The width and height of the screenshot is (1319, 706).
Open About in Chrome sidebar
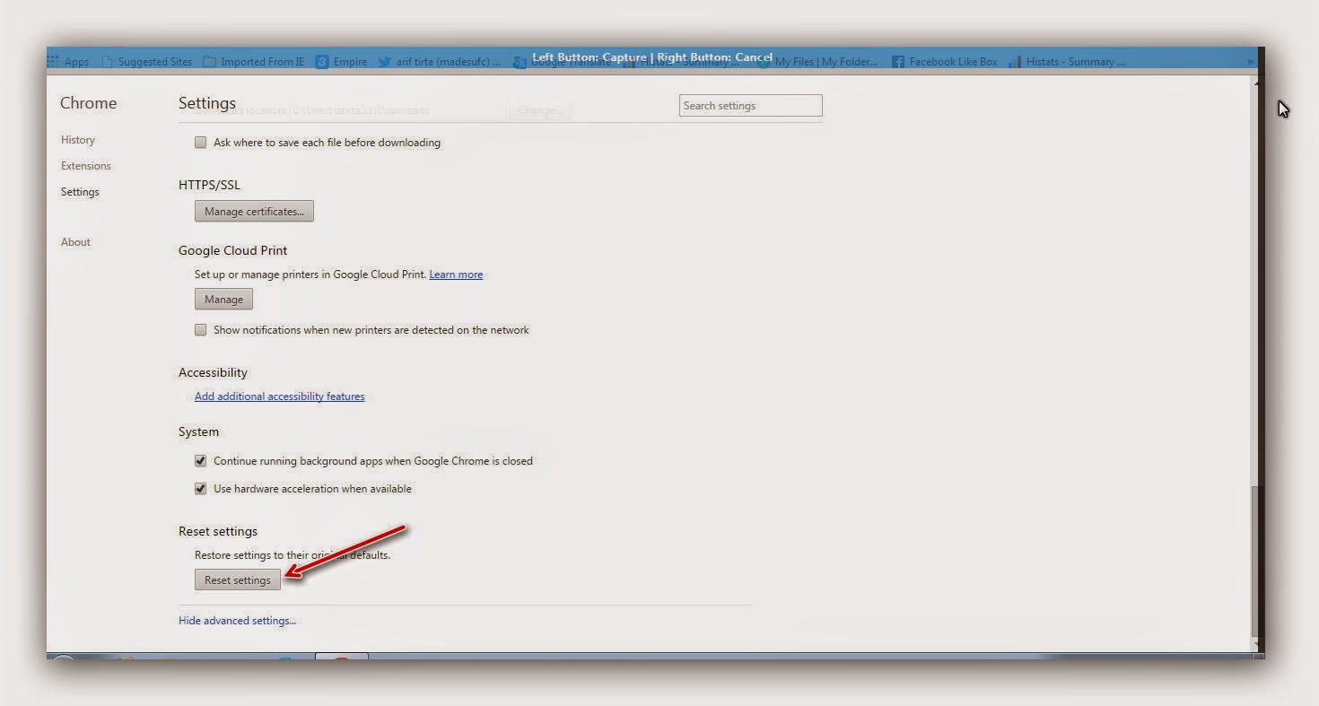coord(75,242)
